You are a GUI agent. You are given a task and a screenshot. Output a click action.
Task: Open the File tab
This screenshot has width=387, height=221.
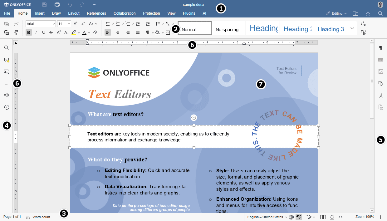click(x=7, y=13)
